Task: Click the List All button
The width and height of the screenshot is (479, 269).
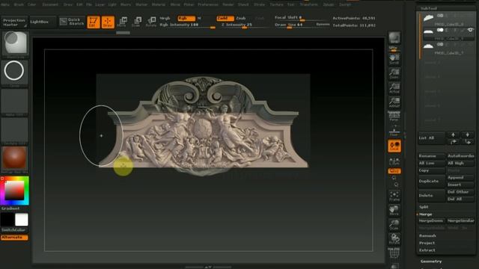Action: (431, 137)
